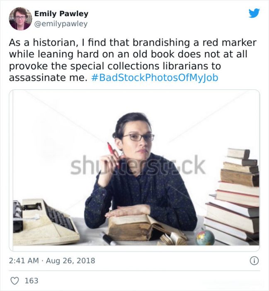Click the Twitter bird logo
269x291 pixels.
tap(254, 13)
